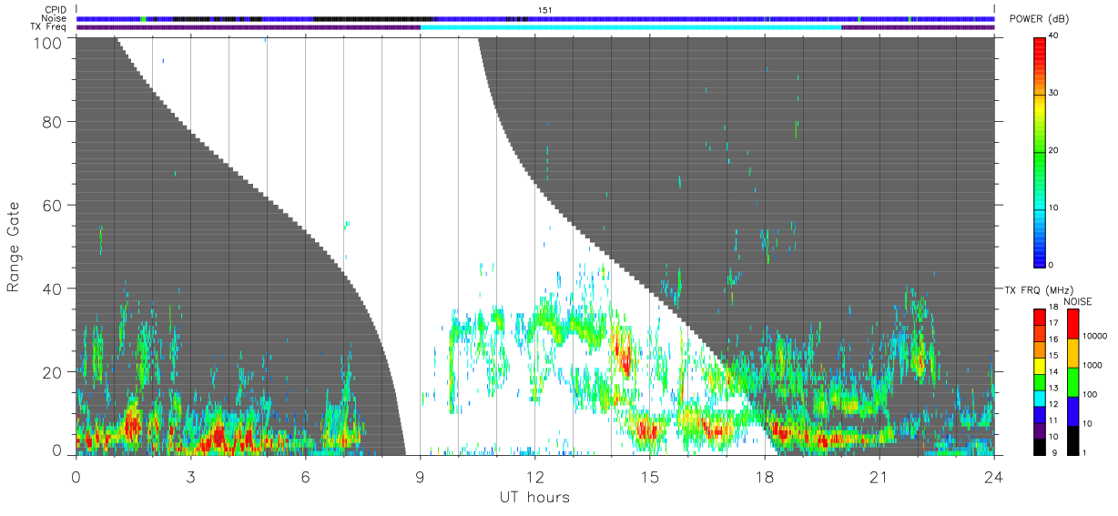Click the Range Gate axis title
The image size is (1118, 516).
pos(14,246)
